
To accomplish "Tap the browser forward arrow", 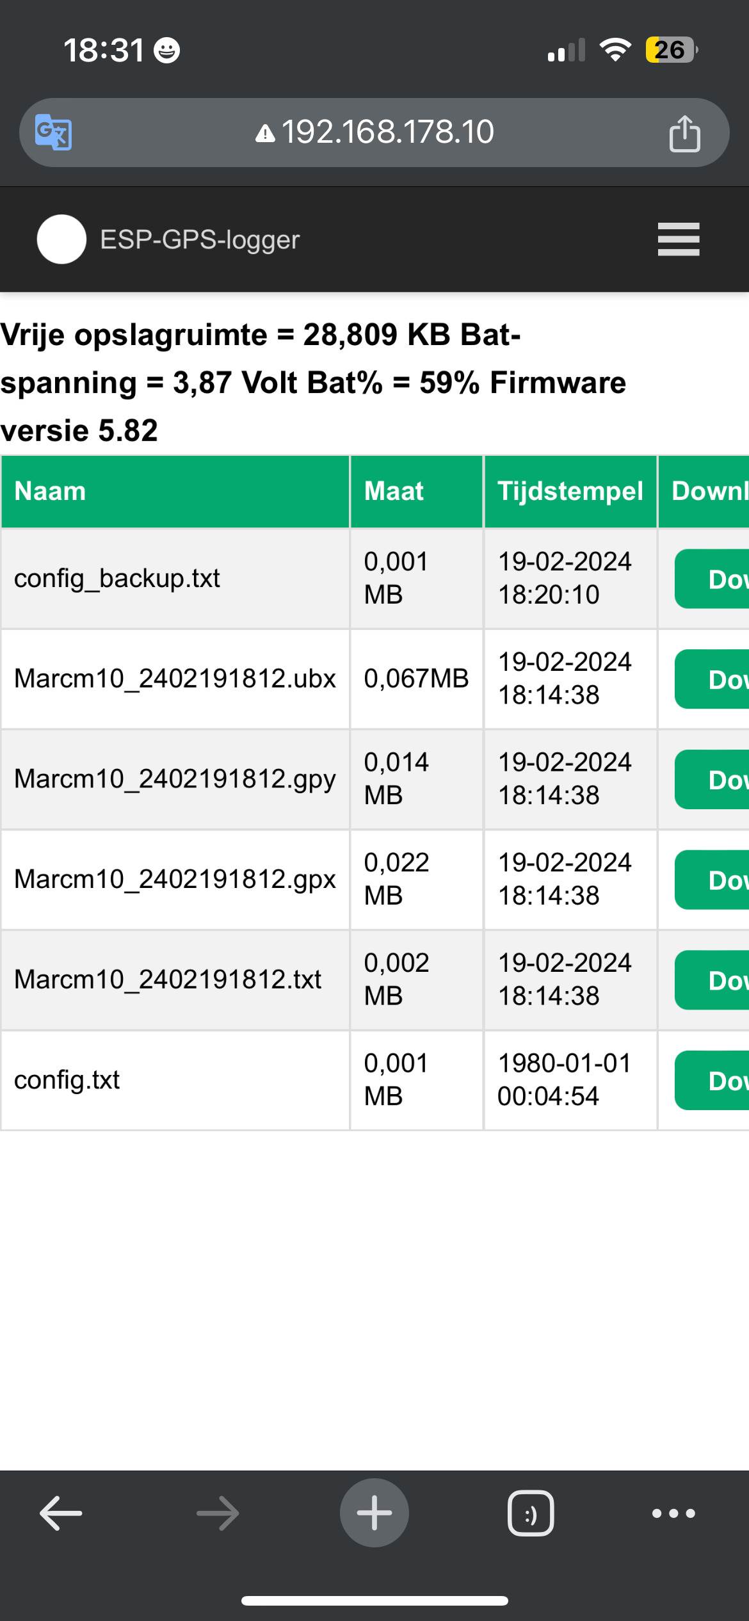I will (x=218, y=1513).
